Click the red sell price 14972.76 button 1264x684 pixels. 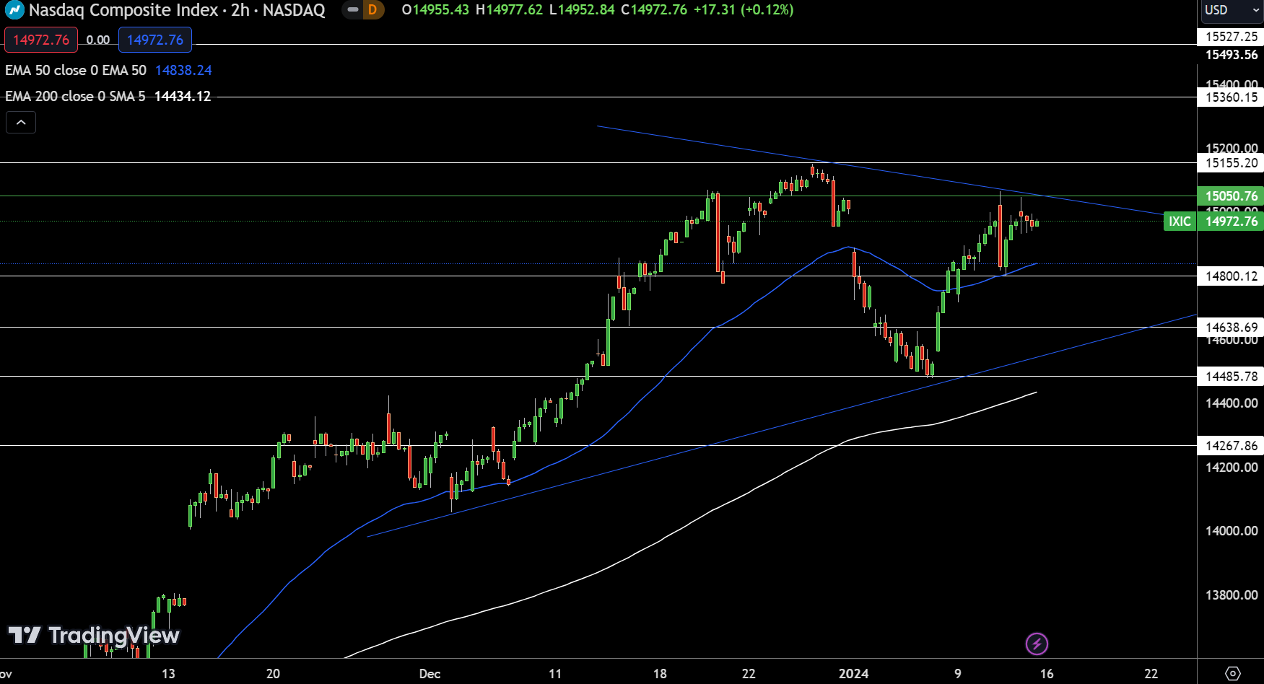(41, 40)
